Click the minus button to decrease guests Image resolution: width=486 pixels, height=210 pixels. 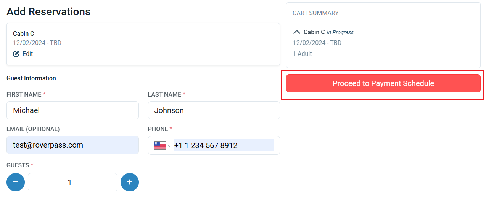(16, 182)
